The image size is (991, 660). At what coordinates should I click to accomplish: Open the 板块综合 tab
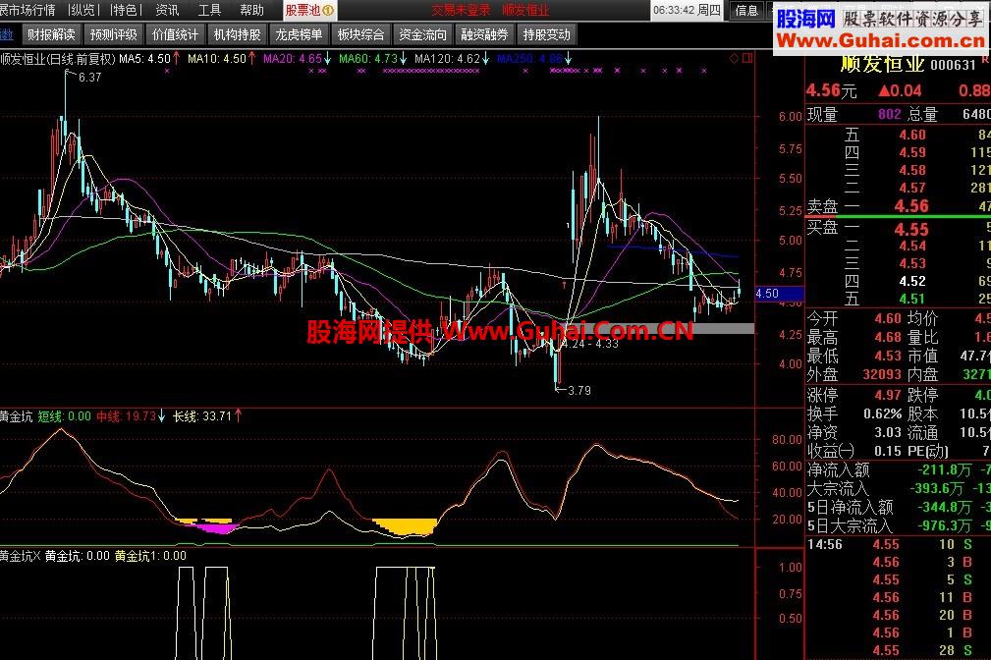360,34
